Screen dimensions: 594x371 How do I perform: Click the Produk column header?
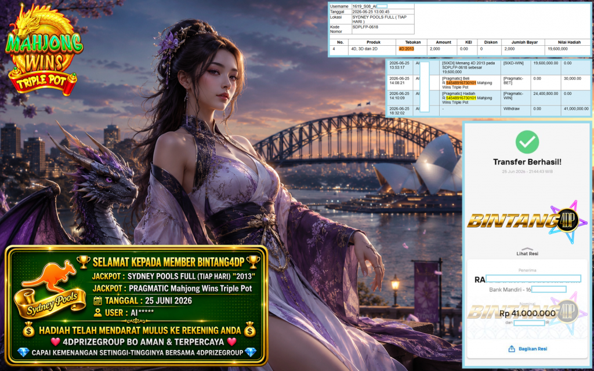(x=373, y=42)
